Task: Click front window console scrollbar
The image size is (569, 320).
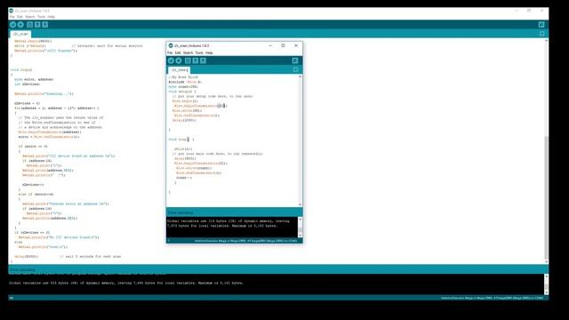Action: [301, 228]
